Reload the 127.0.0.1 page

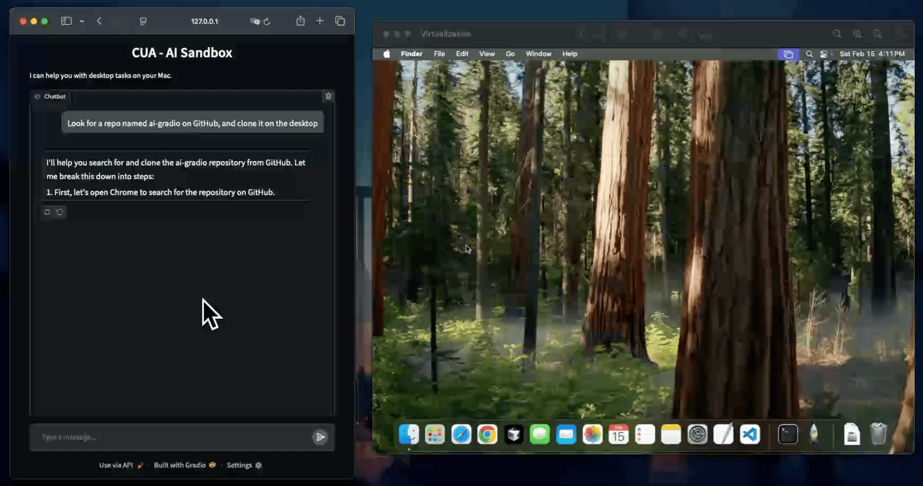click(267, 21)
